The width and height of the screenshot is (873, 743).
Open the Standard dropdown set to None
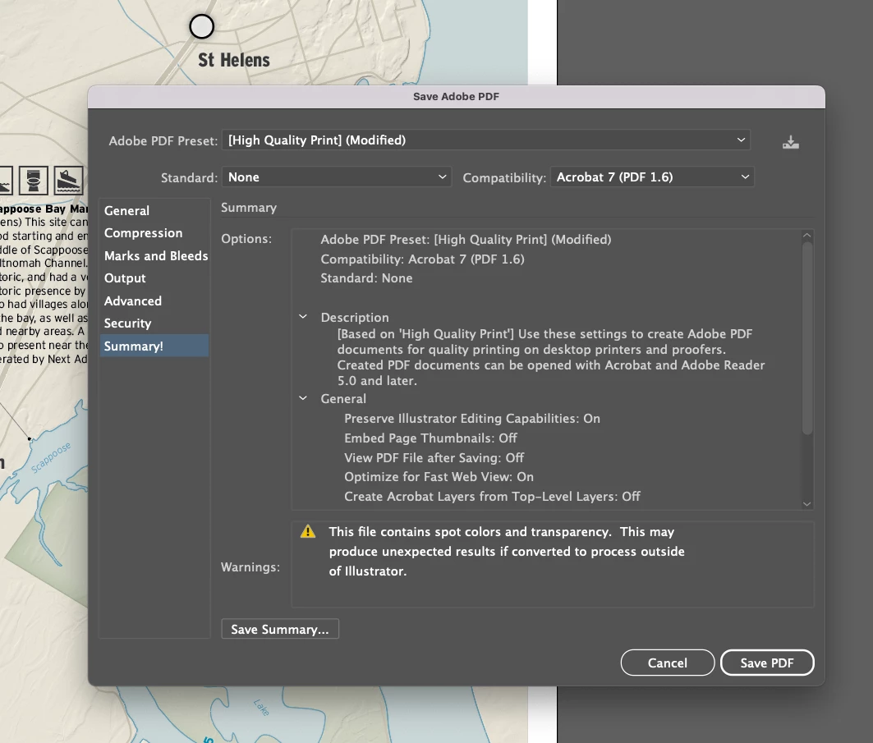pos(337,177)
